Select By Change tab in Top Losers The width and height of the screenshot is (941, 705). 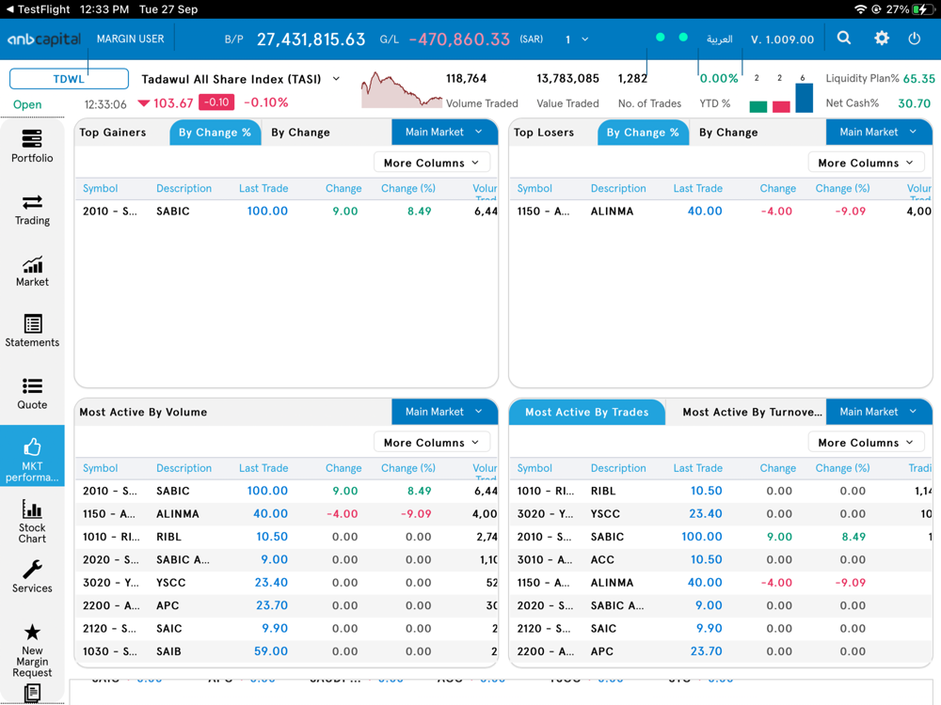(x=728, y=133)
